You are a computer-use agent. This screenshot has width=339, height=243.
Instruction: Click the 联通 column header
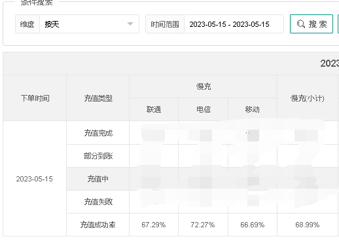click(154, 109)
